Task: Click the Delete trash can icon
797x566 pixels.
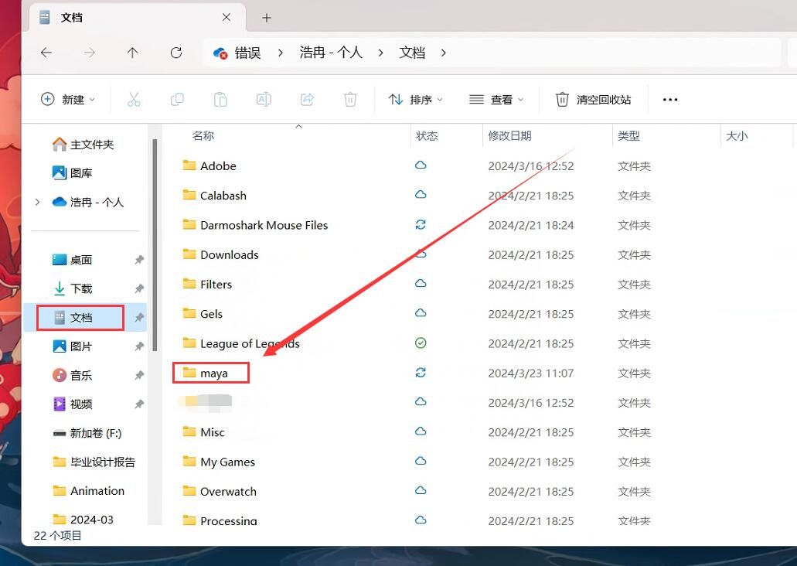Action: coord(350,99)
